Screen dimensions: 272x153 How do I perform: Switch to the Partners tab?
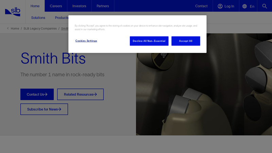coord(103,6)
